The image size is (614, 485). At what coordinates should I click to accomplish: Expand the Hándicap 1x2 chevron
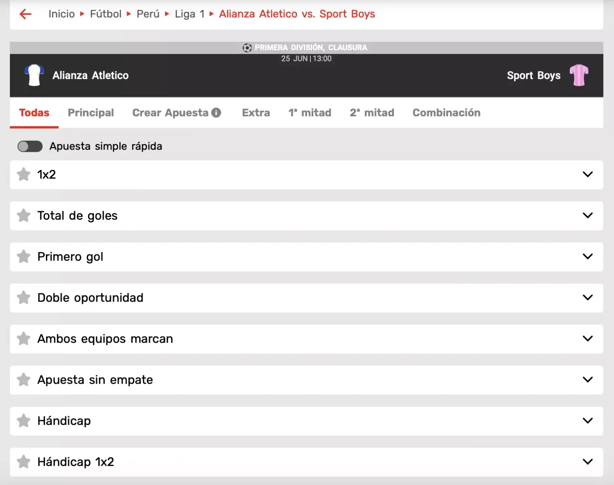588,462
